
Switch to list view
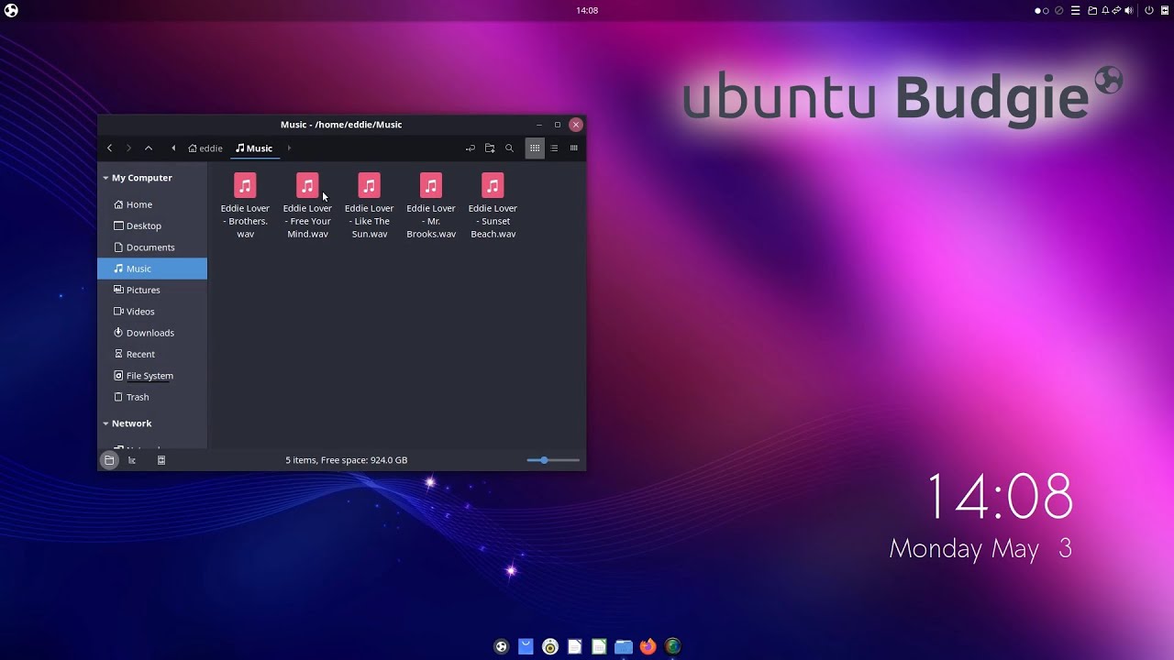coord(554,148)
